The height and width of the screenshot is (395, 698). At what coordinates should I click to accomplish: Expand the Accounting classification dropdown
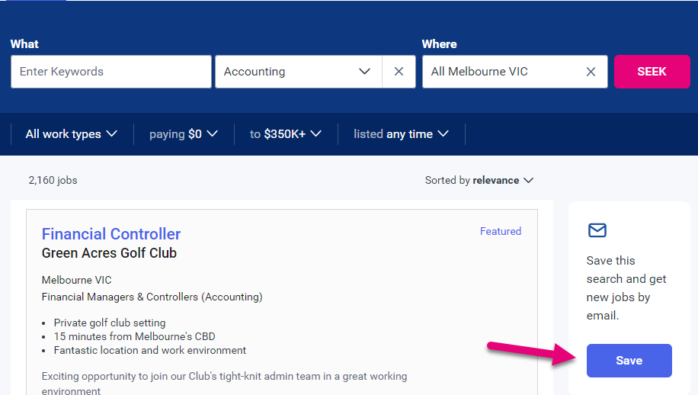pos(364,72)
